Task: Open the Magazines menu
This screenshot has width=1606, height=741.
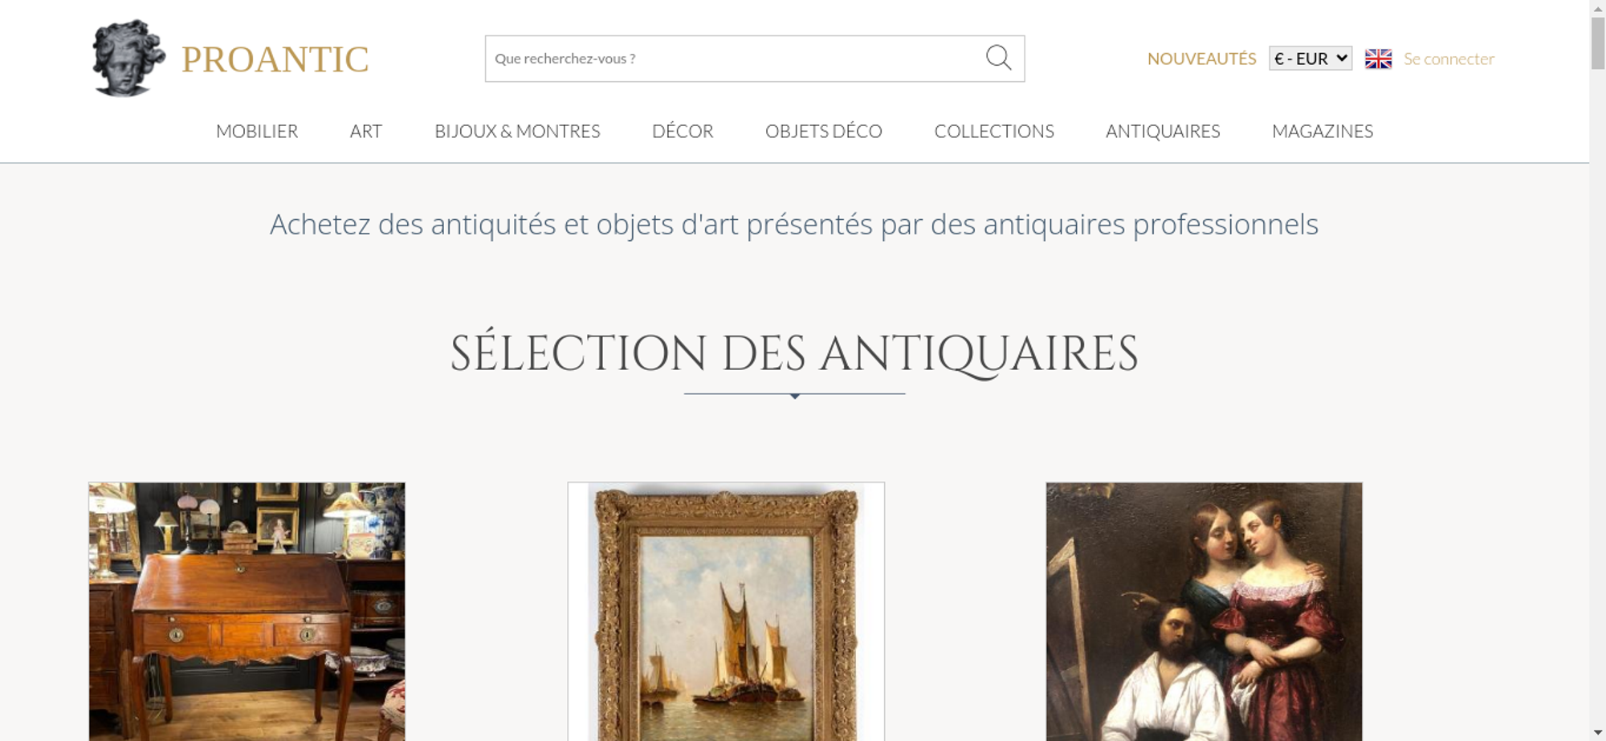Action: click(x=1323, y=131)
